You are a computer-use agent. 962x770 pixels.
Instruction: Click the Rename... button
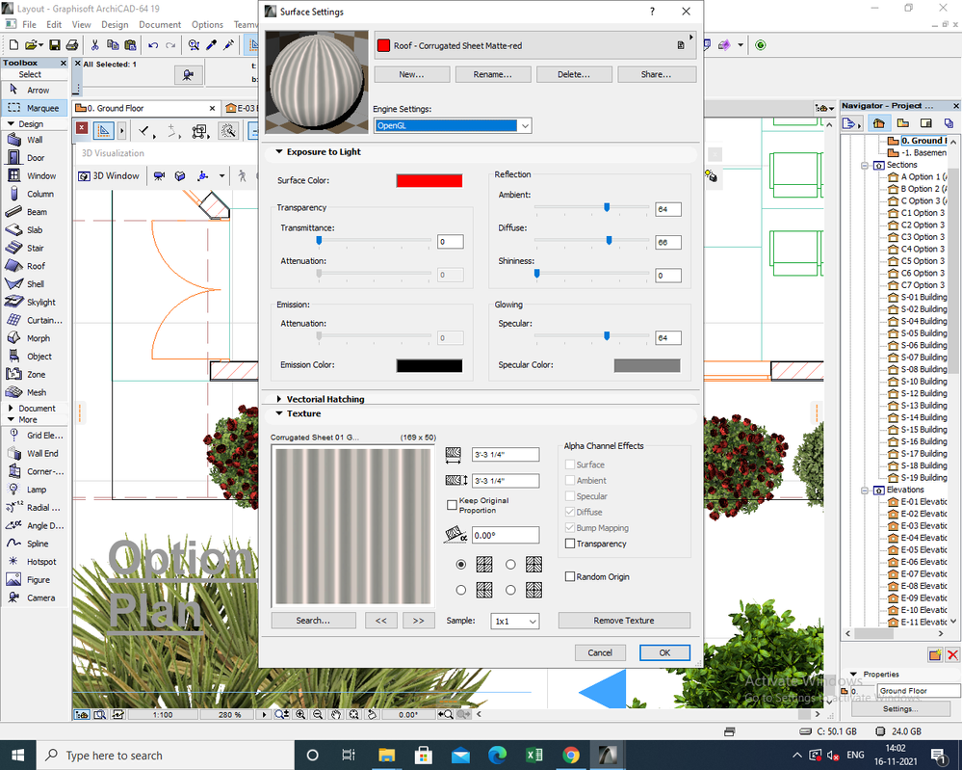492,74
